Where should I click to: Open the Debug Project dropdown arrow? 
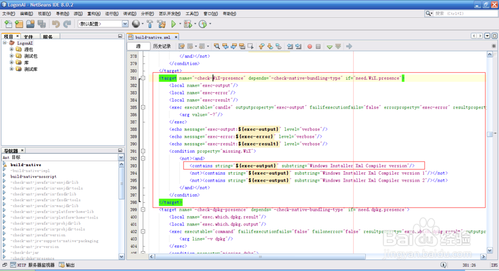195,24
